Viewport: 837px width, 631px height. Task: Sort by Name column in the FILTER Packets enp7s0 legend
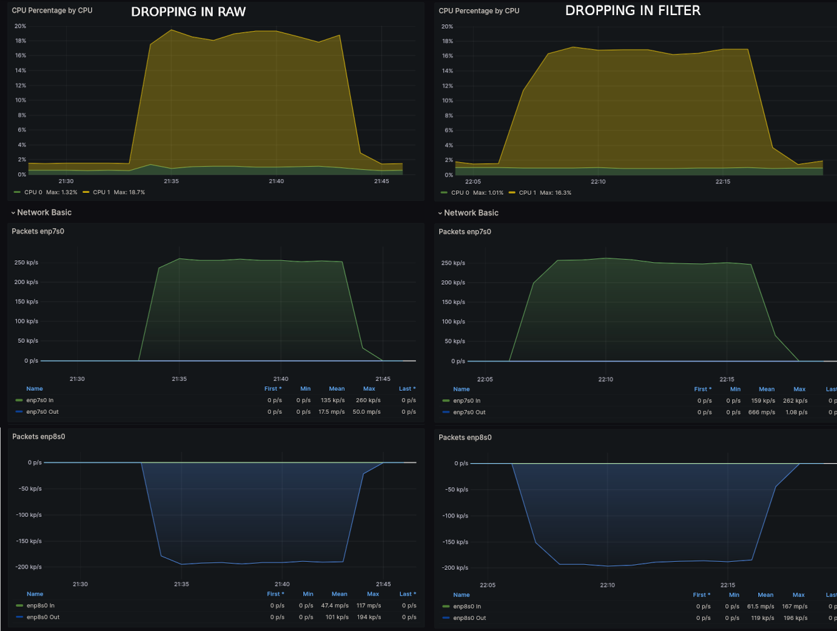point(461,390)
